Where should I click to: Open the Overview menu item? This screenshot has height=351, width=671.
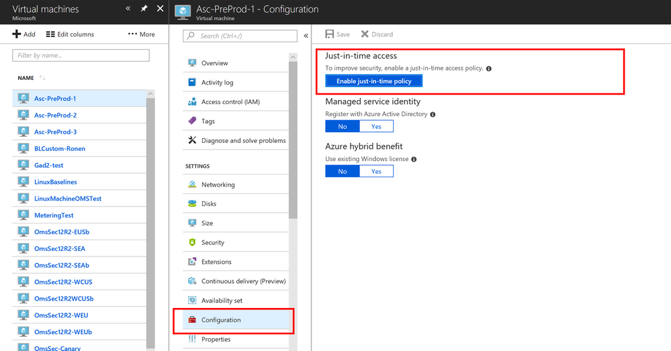[x=236, y=63]
